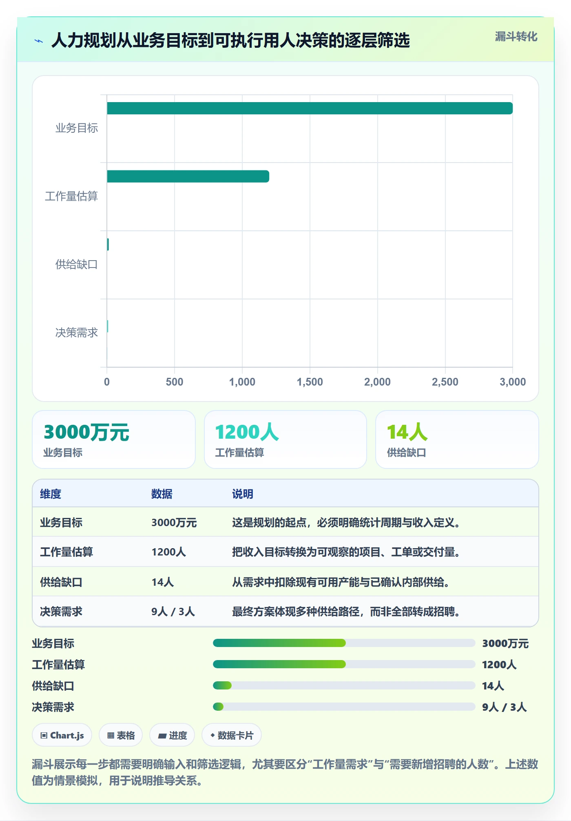Click the description starting with 从需求中扣除

tap(341, 582)
